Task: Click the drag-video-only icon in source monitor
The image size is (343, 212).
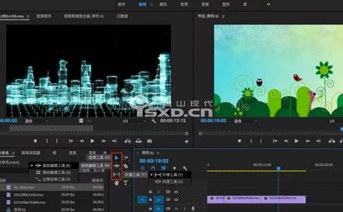Action: (81, 120)
